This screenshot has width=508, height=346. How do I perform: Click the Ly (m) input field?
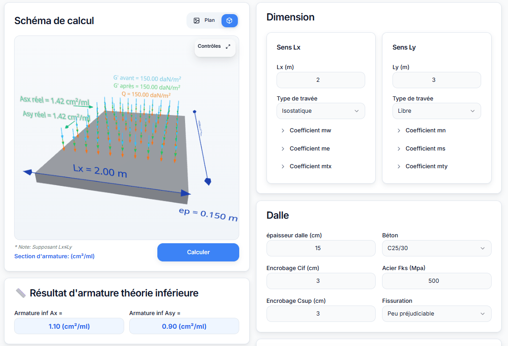tap(436, 80)
